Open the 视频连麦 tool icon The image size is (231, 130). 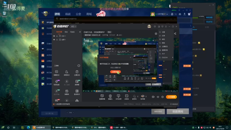point(57,83)
